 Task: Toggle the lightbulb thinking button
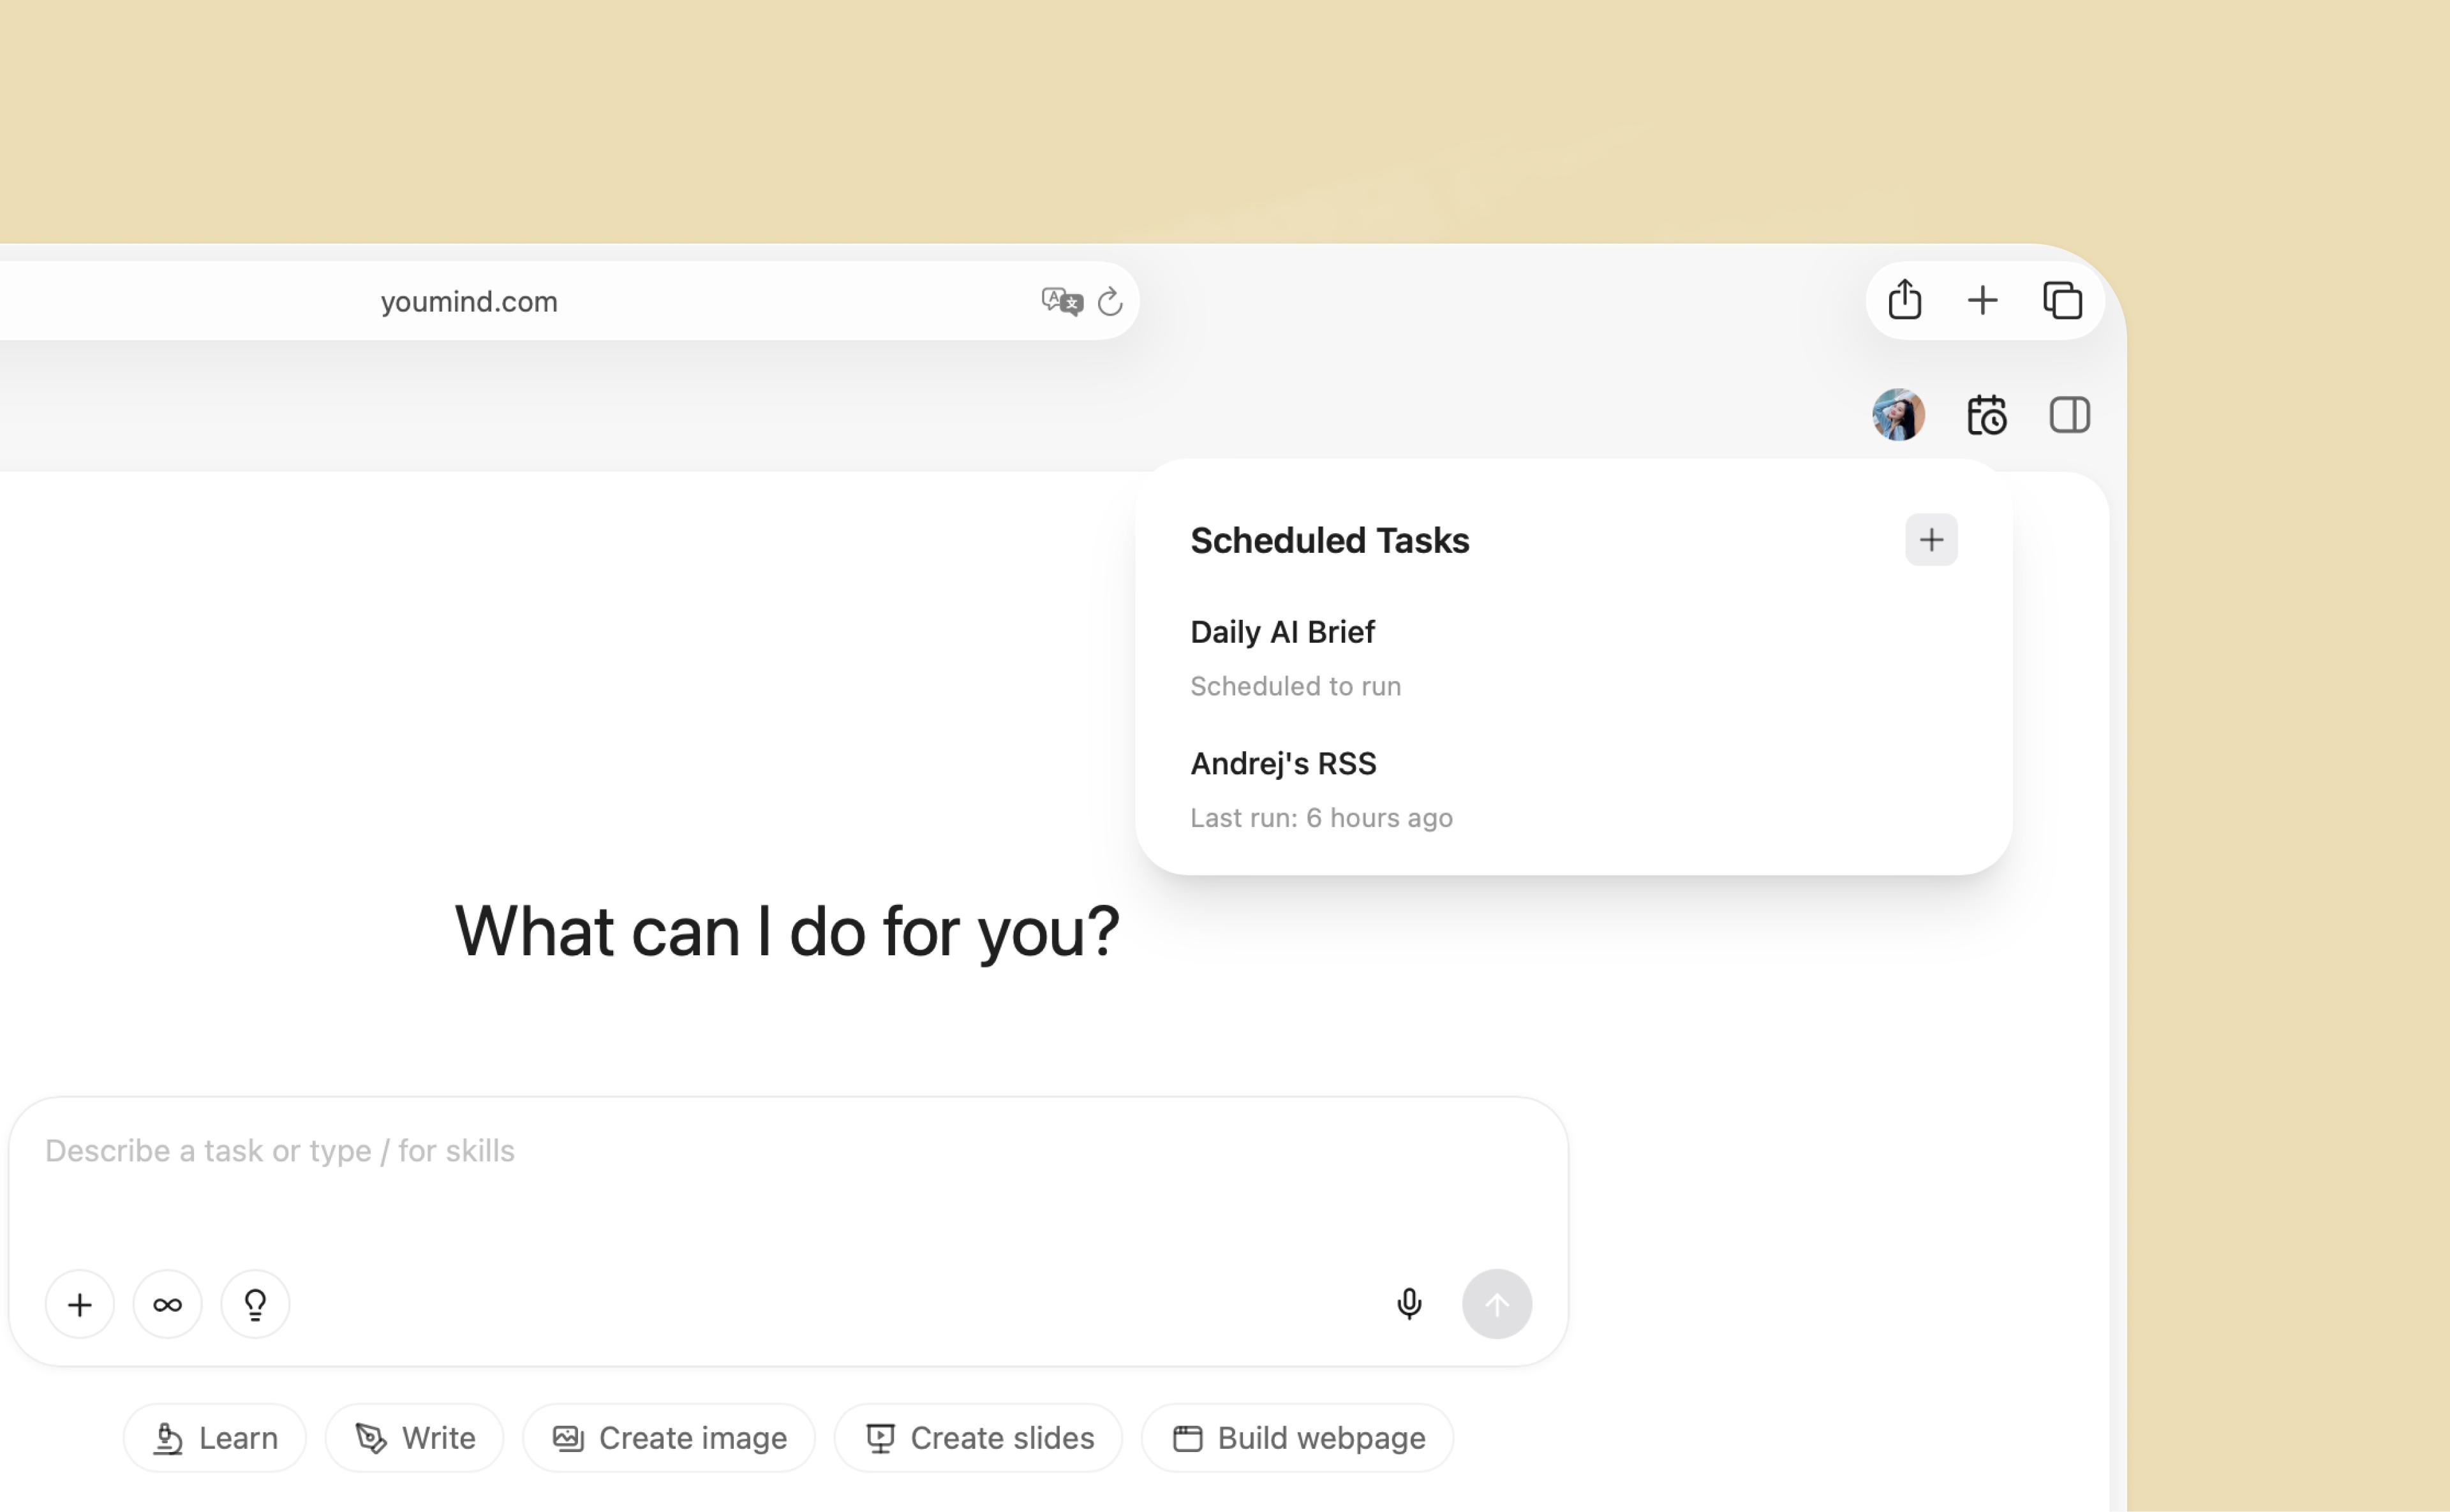[x=255, y=1304]
